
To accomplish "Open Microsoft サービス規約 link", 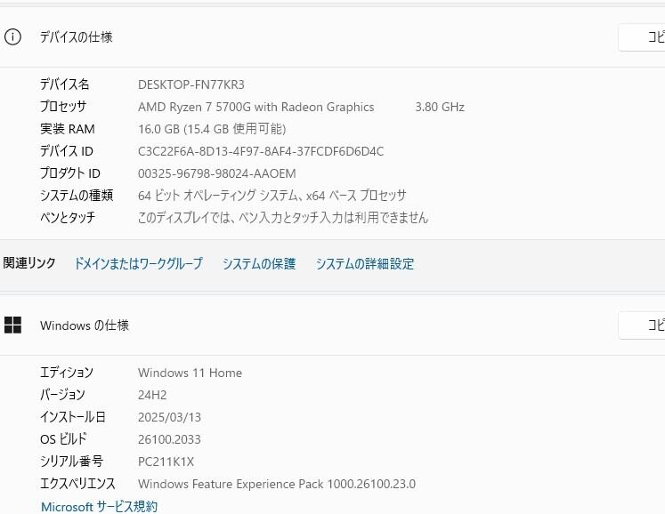I will tap(99, 506).
